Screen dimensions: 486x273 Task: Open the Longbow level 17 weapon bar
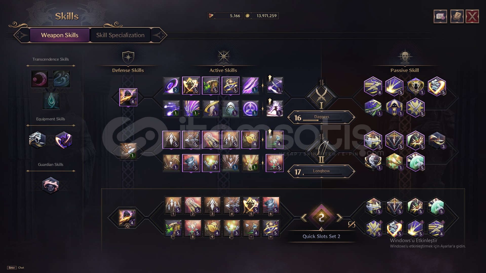pyautogui.click(x=321, y=172)
